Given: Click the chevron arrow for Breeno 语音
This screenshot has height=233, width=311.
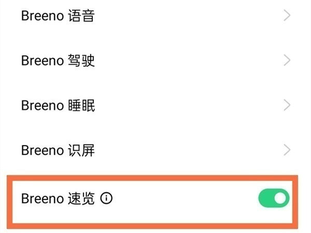Looking at the screenshot, I should coord(287,16).
